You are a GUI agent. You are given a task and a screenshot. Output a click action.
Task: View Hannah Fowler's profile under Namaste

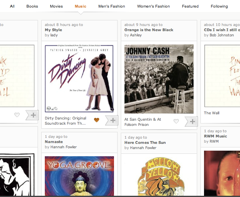(64, 147)
